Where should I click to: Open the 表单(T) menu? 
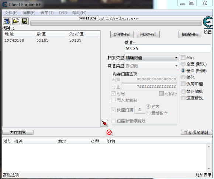[47, 13]
